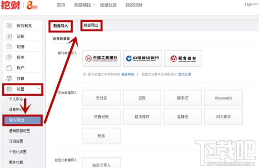Image resolution: width=259 pixels, height=168 pixels.
Task: Select 招商银行 import option
Action: tap(183, 59)
